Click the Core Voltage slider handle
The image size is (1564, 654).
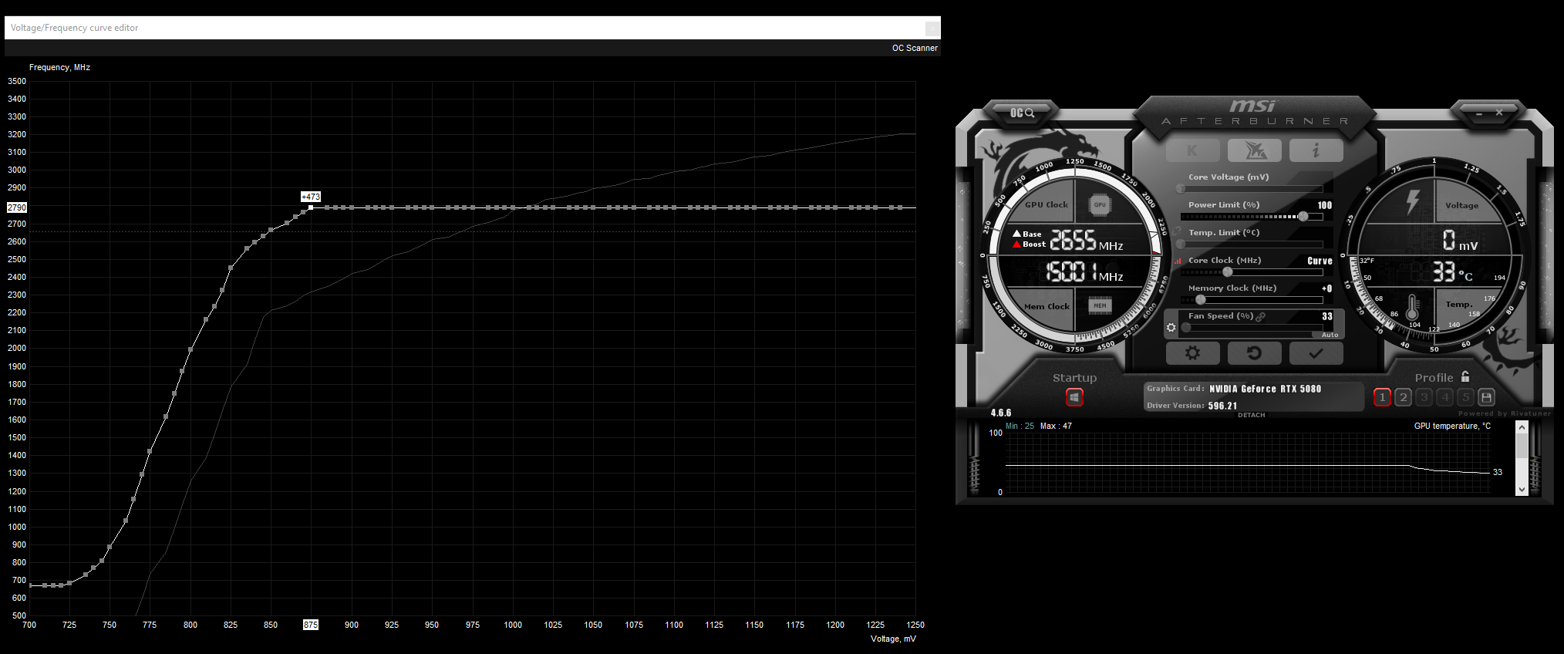pyautogui.click(x=1181, y=189)
